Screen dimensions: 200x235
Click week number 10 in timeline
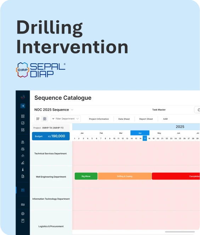pyautogui.click(x=114, y=138)
